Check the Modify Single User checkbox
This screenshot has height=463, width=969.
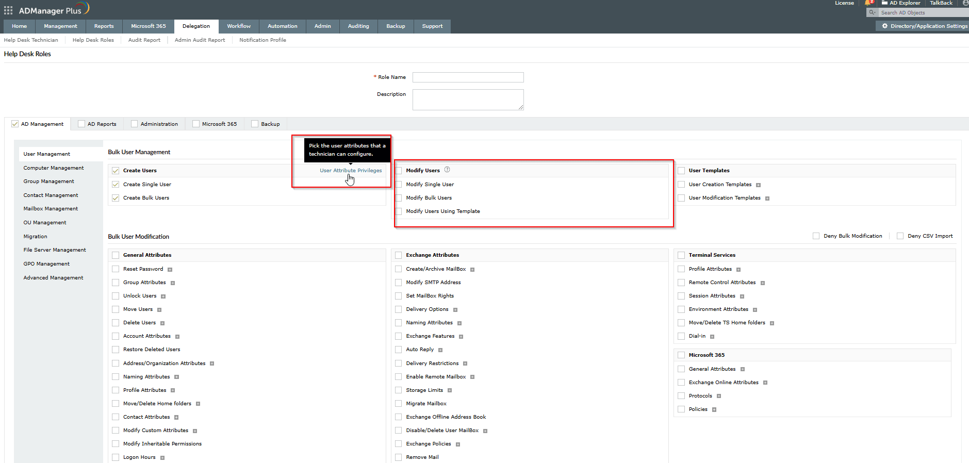(x=399, y=185)
